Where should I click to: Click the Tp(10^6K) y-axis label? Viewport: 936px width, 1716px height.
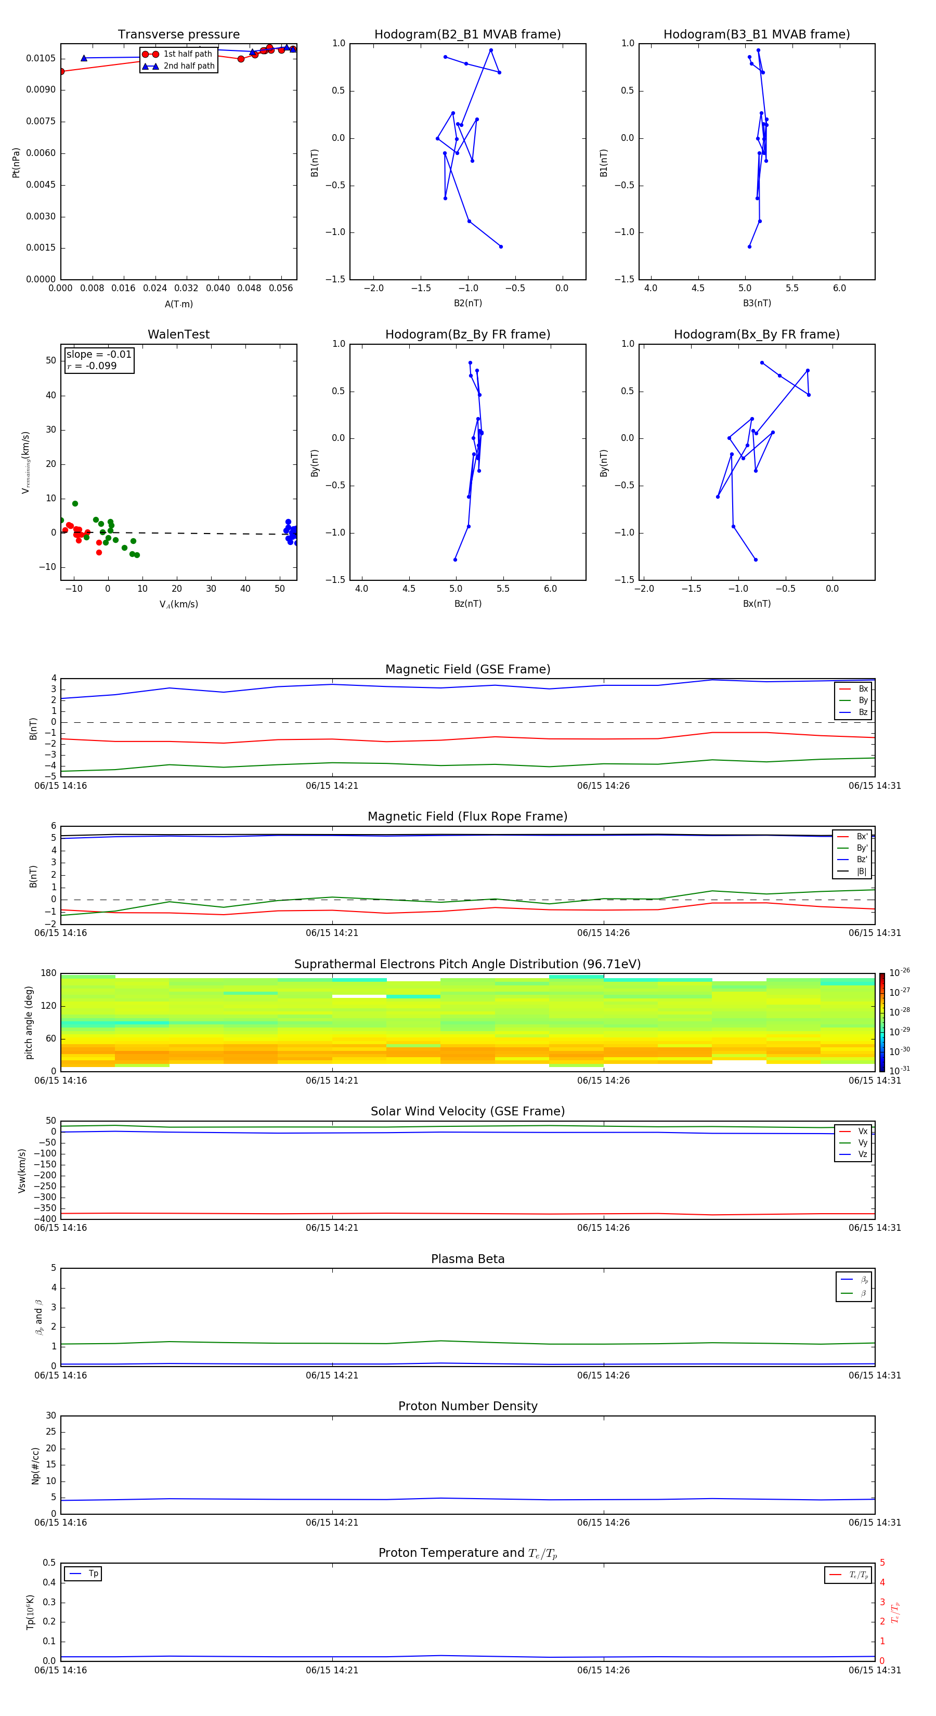point(31,1612)
